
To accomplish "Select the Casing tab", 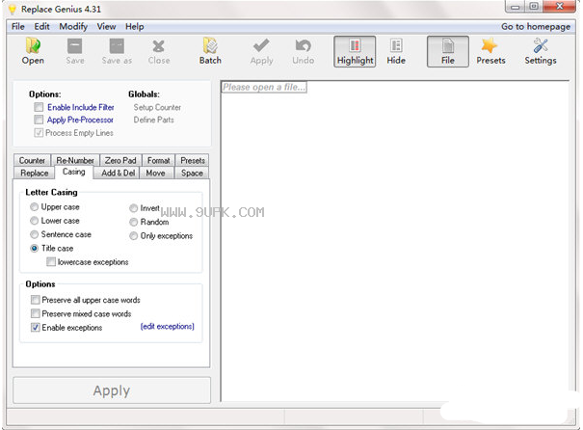I will (x=73, y=172).
